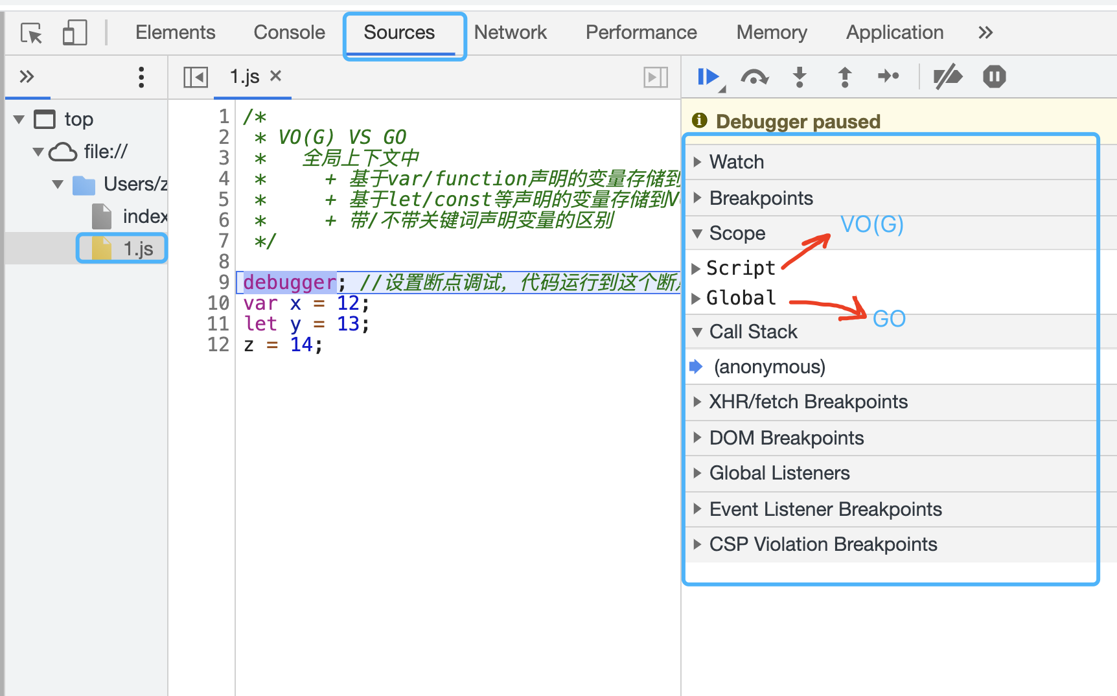Open the more tabs chevron menu
The width and height of the screenshot is (1117, 696).
pos(985,32)
